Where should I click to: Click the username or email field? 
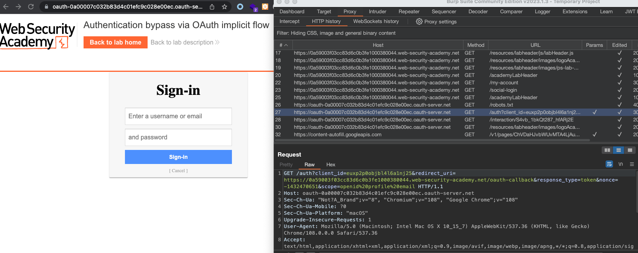tap(178, 116)
